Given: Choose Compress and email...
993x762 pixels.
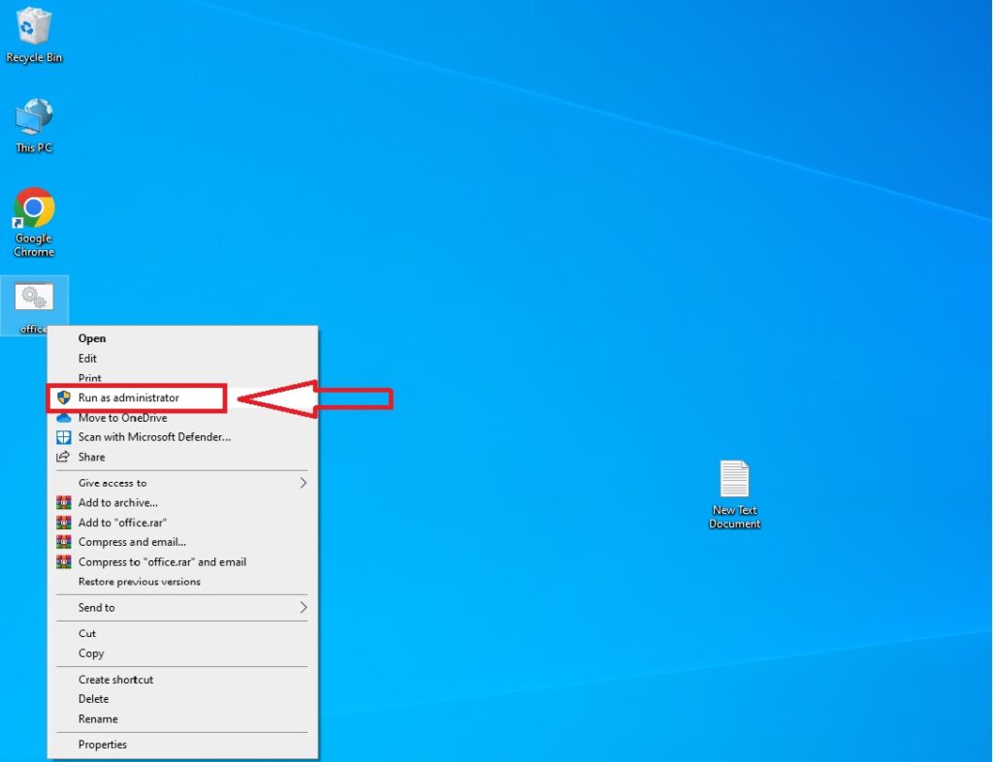Looking at the screenshot, I should [x=182, y=542].
